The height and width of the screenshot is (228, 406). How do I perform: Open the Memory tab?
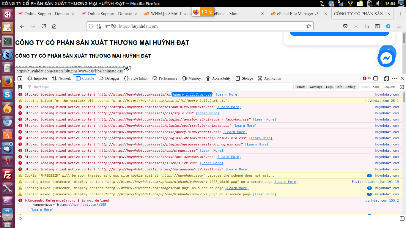click(191, 78)
